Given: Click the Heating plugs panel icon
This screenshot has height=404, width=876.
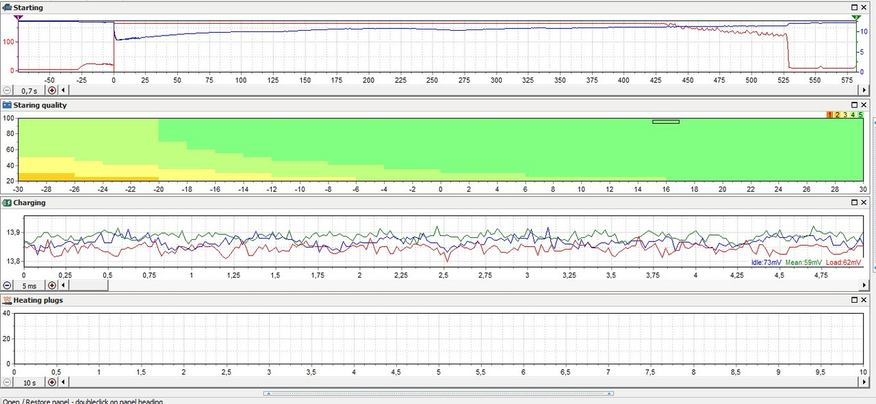Looking at the screenshot, I should (7, 300).
